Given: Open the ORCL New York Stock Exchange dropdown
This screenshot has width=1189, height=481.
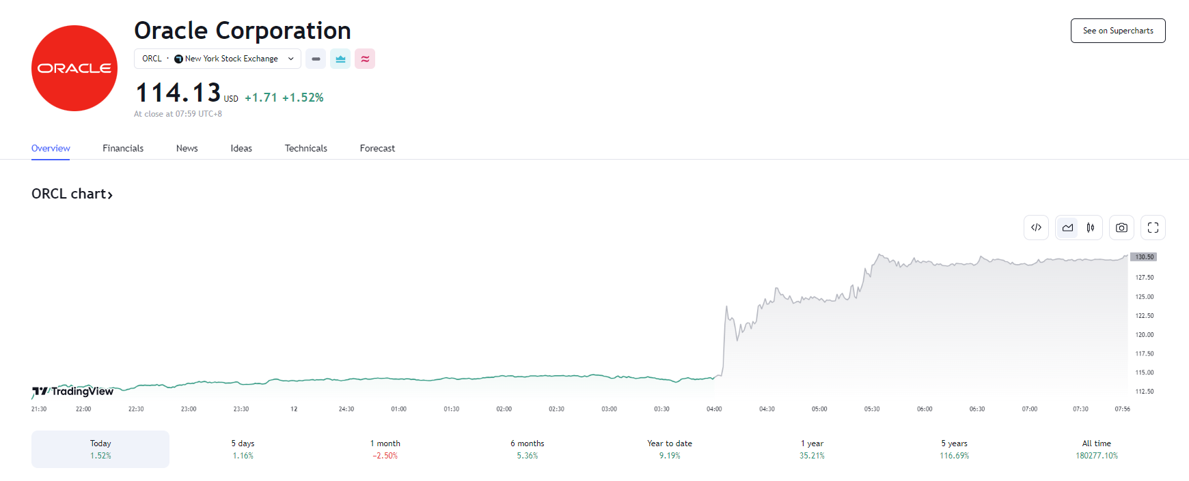Looking at the screenshot, I should [217, 59].
